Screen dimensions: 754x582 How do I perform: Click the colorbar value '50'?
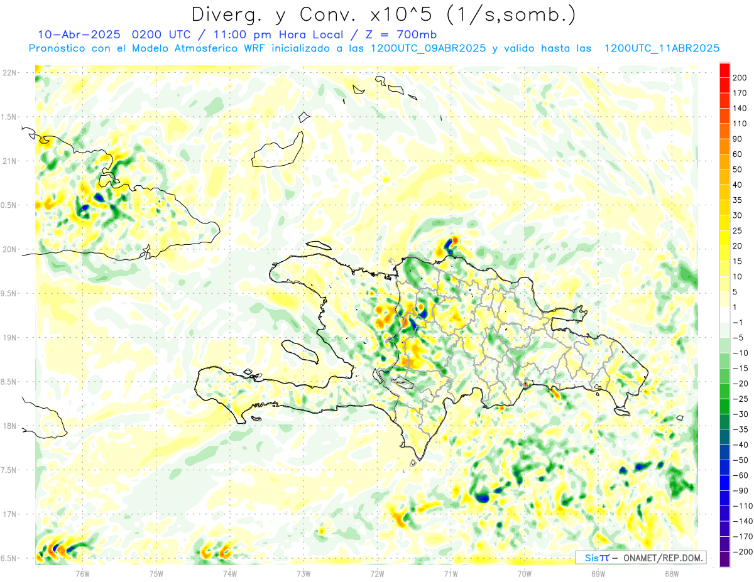[x=738, y=170]
